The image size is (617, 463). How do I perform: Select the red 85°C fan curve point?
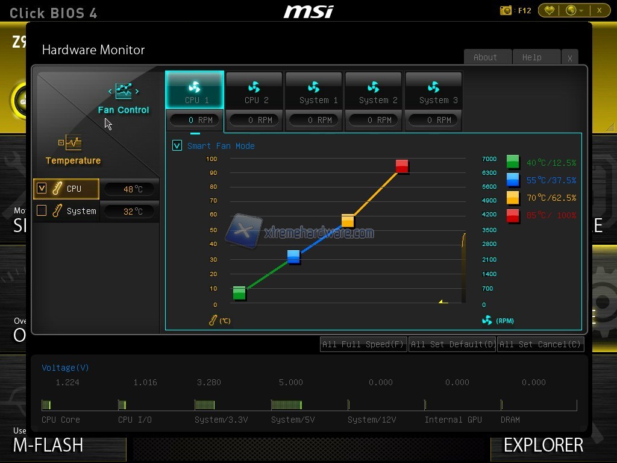point(402,166)
